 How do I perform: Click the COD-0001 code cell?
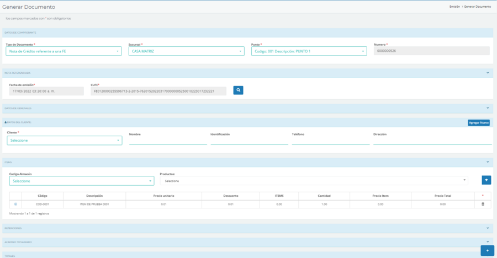(43, 204)
